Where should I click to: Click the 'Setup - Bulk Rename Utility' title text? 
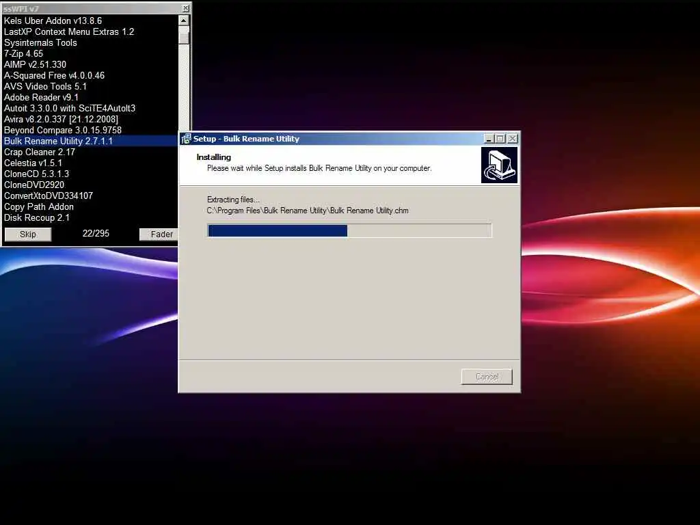(246, 139)
